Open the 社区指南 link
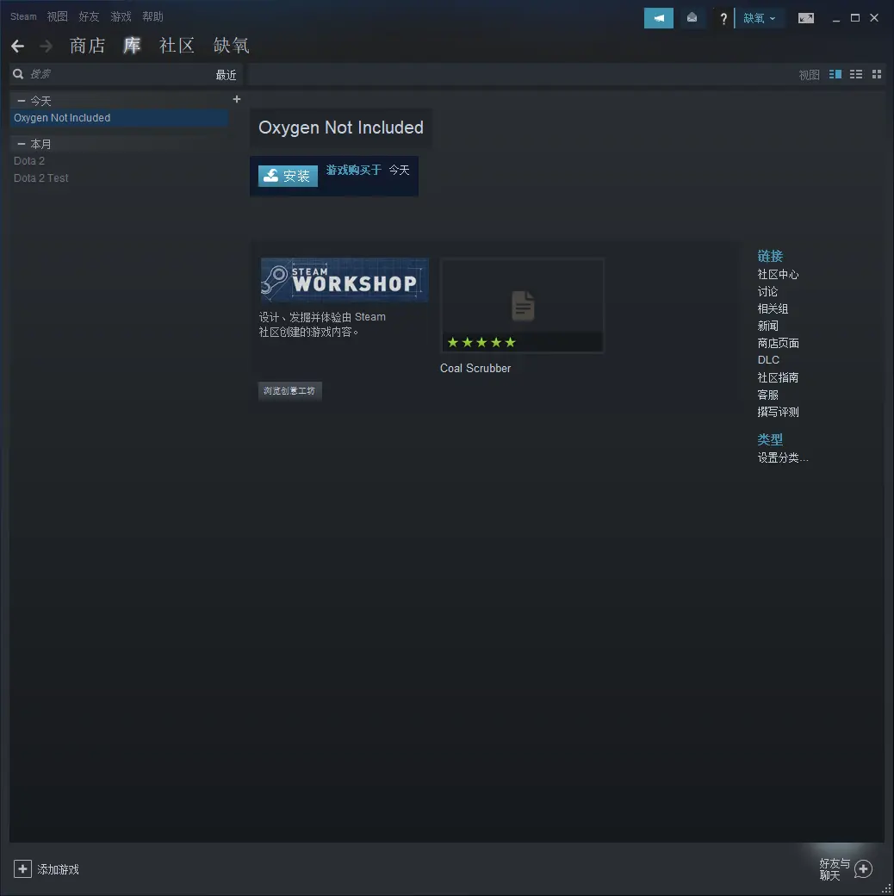This screenshot has width=894, height=896. point(778,377)
